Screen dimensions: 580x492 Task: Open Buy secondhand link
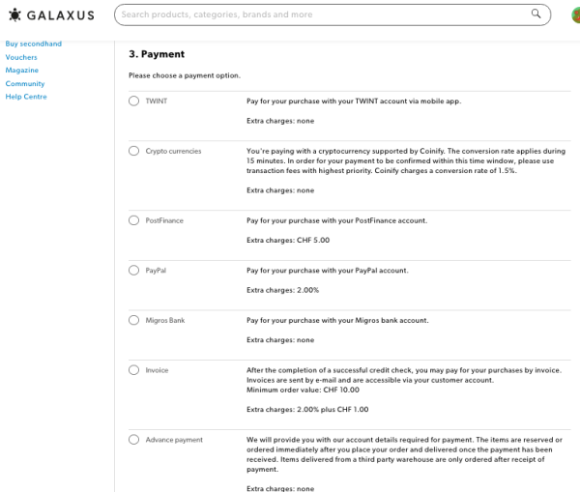pyautogui.click(x=33, y=43)
